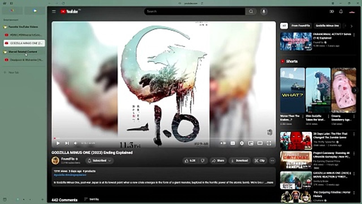362x204 pixels.
Task: Click the search magnifier button
Action: 251,11
